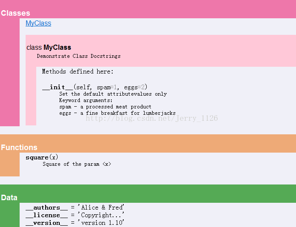Click the eggs breakfast for lumberjacks line
The width and height of the screenshot is (296, 227).
117,113
